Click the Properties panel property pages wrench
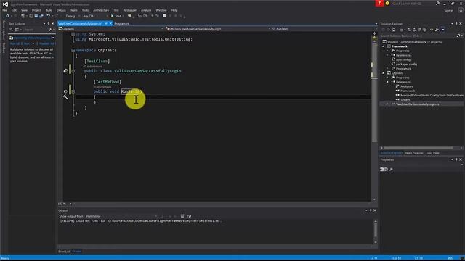Screen dimensions: 465x261 pos(391,169)
